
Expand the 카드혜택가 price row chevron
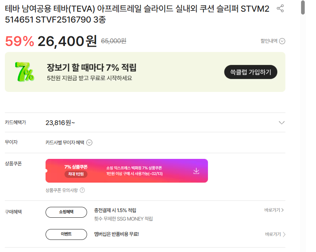point(281,123)
